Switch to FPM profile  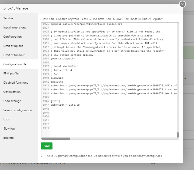(x=11, y=74)
